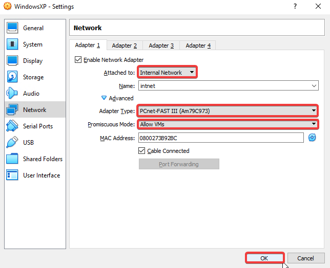Select the Shared Folders category label
Image resolution: width=330 pixels, height=268 pixels.
coord(43,159)
